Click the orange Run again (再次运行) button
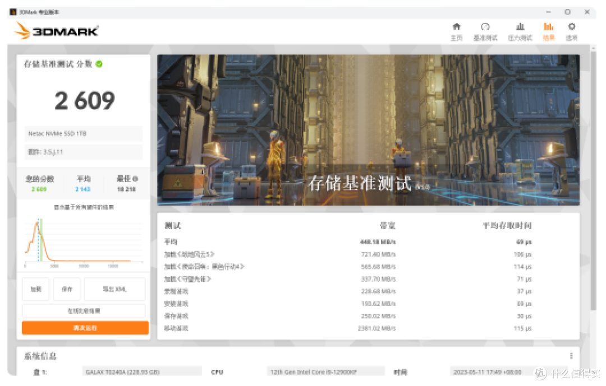The height and width of the screenshot is (386, 606). (85, 328)
